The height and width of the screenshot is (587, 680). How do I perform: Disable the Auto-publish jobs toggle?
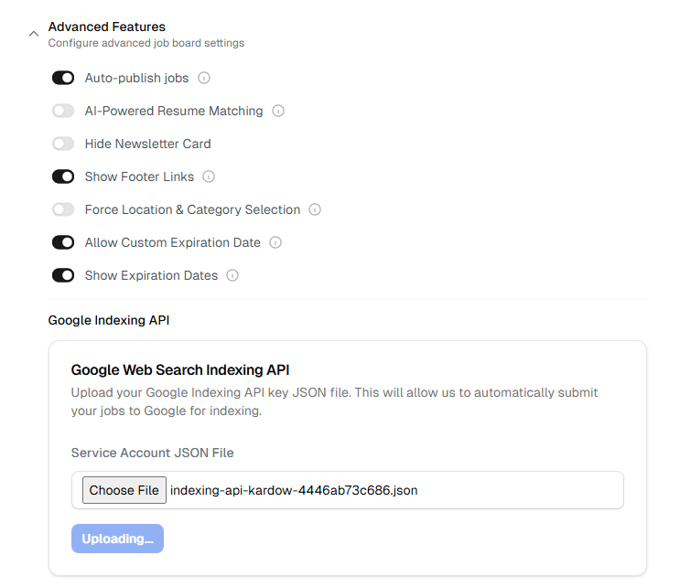[x=63, y=78]
